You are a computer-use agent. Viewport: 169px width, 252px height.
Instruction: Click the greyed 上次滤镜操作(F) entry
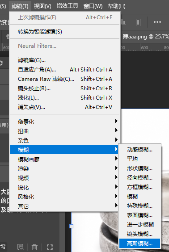point(65,17)
